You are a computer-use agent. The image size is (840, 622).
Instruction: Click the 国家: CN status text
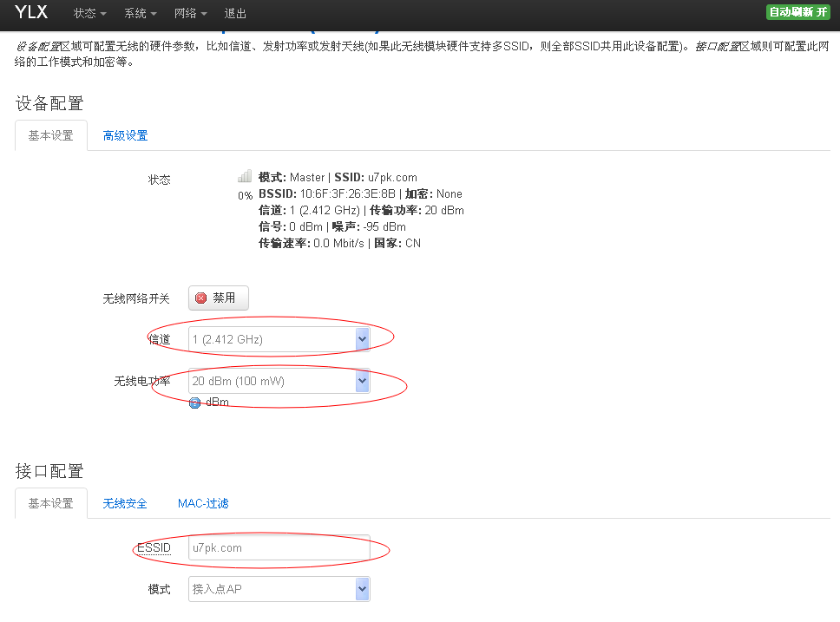click(397, 243)
